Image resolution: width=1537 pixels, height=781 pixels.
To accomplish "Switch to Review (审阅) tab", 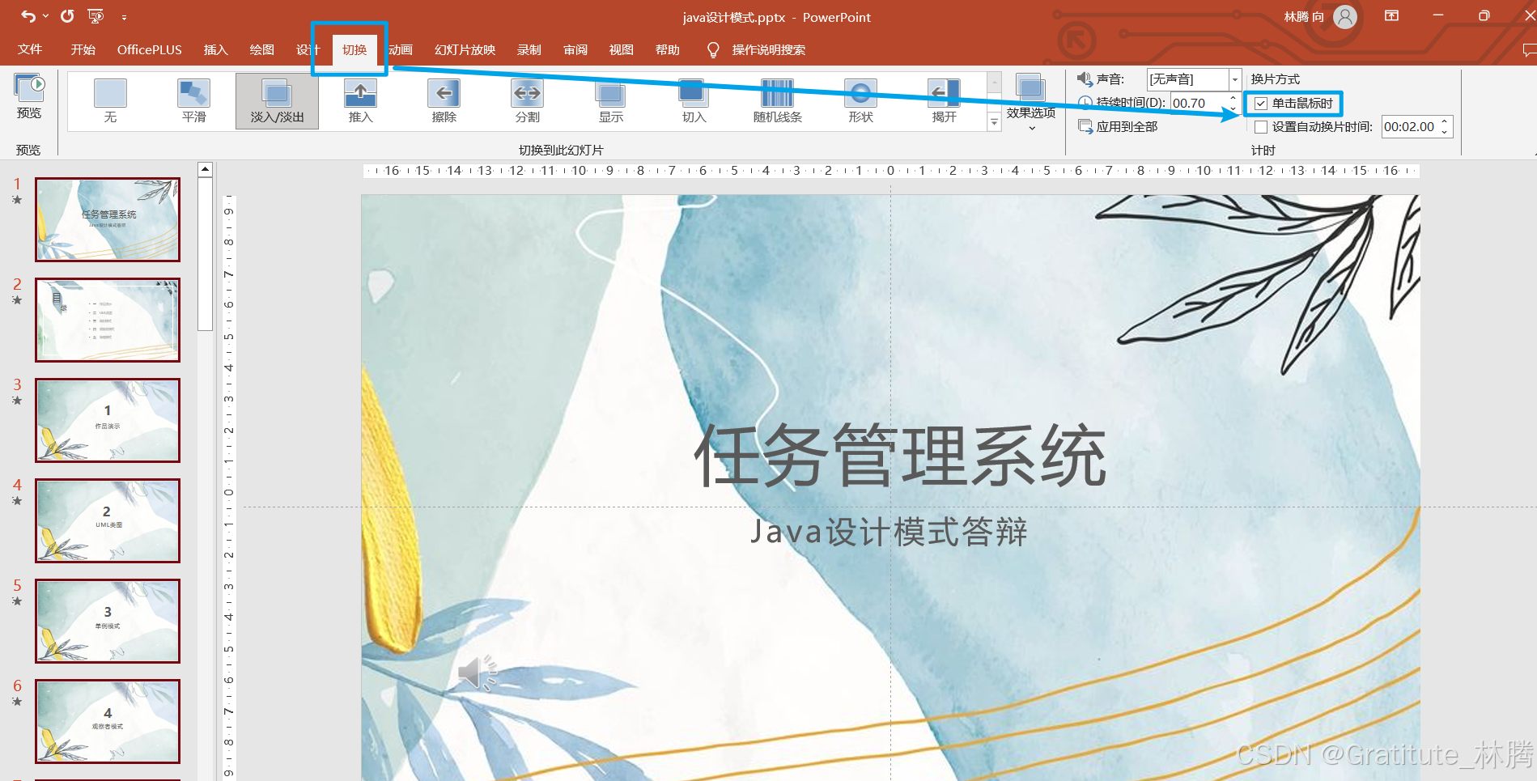I will (575, 49).
